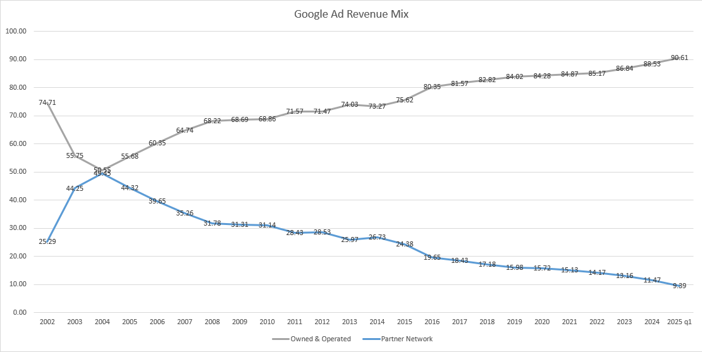Select the 14.17 data label
The image size is (702, 352).
pyautogui.click(x=597, y=272)
